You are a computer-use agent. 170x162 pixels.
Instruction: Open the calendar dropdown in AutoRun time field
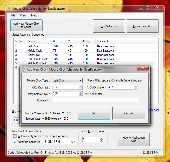click(73, 142)
